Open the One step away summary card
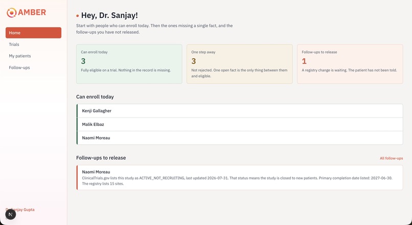The height and width of the screenshot is (225, 412). pyautogui.click(x=239, y=64)
